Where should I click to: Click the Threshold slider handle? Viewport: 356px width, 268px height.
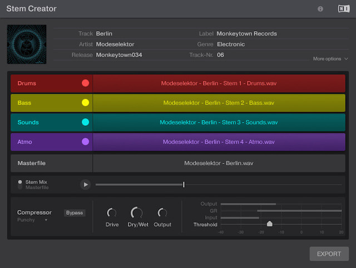(270, 224)
